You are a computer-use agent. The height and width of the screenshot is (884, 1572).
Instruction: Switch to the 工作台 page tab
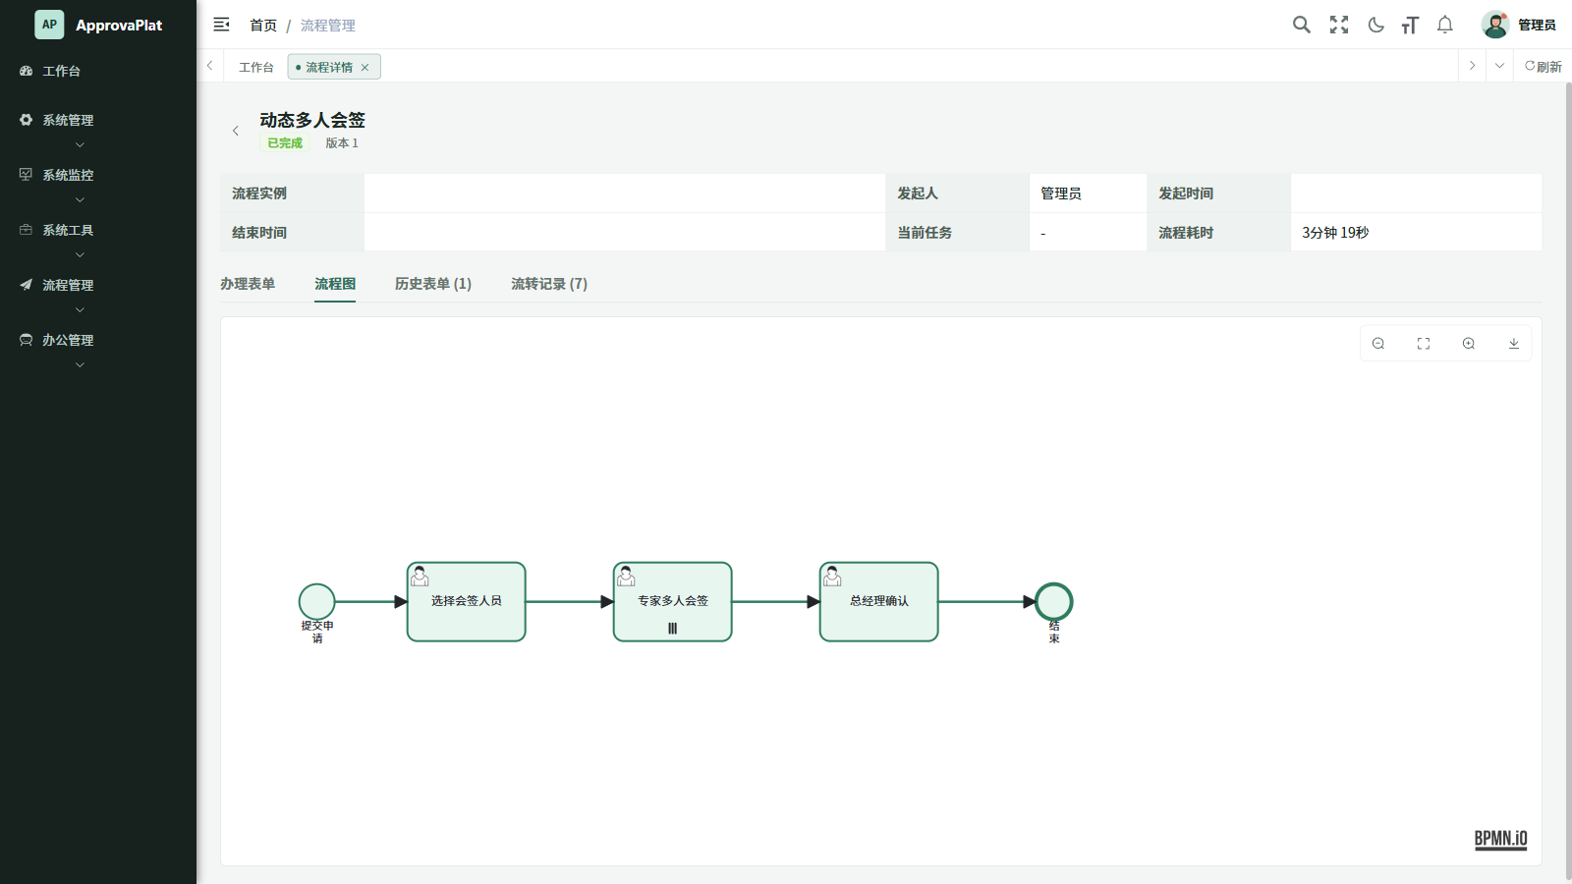click(x=256, y=67)
